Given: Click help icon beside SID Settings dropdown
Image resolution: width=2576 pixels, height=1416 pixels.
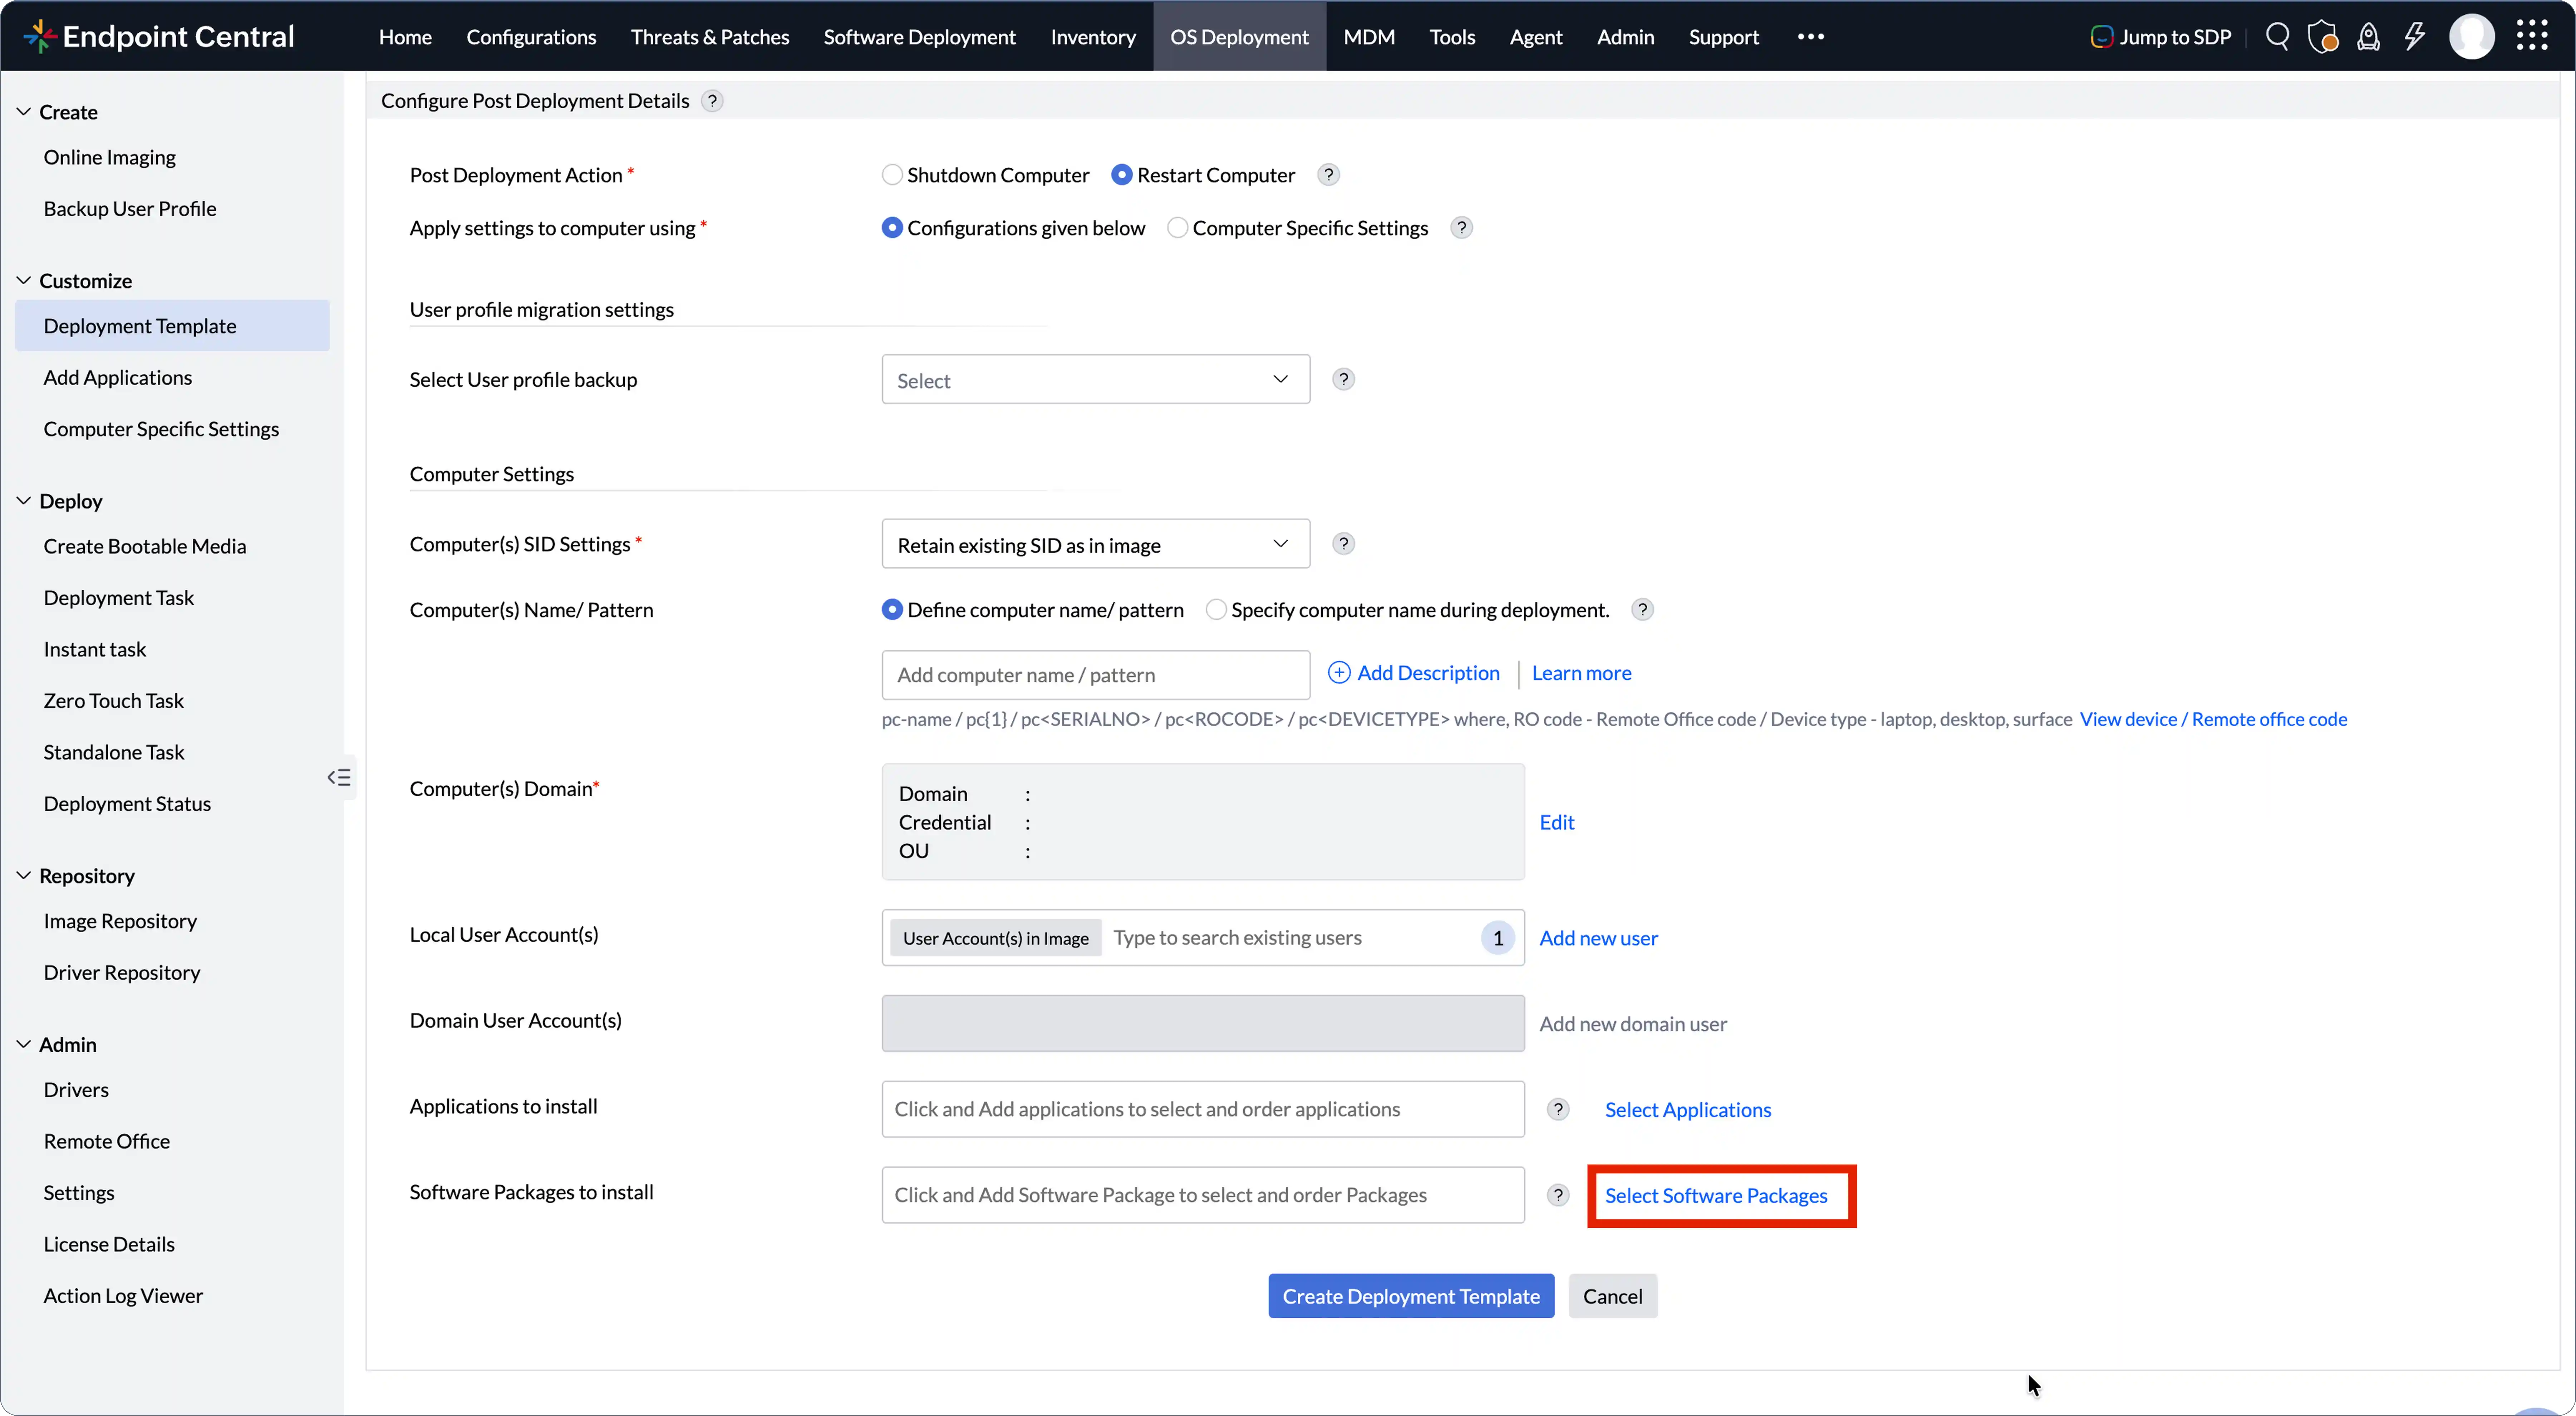Looking at the screenshot, I should (1343, 543).
